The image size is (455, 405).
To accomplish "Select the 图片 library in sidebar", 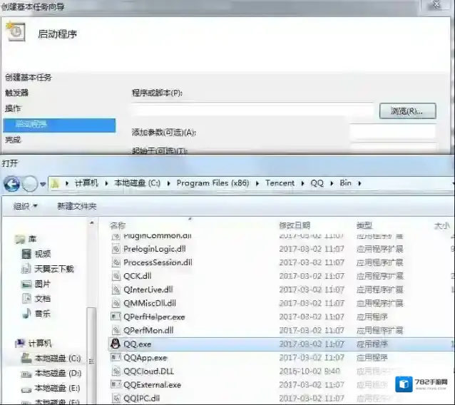I will [43, 284].
